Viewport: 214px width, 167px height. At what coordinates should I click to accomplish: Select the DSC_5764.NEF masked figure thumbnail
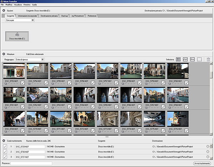[x=84, y=95]
